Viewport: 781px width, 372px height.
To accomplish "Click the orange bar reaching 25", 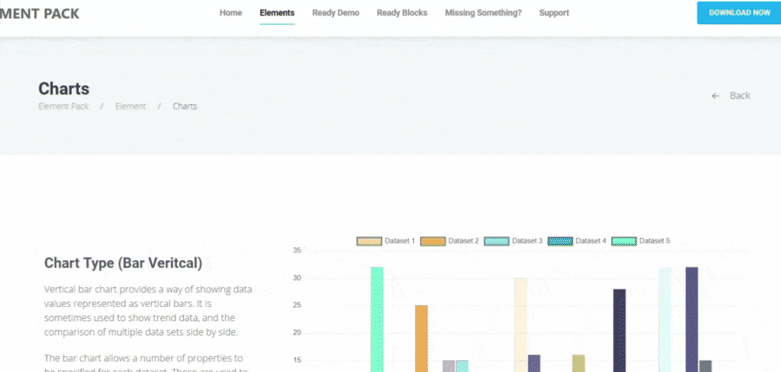I will coord(421,338).
